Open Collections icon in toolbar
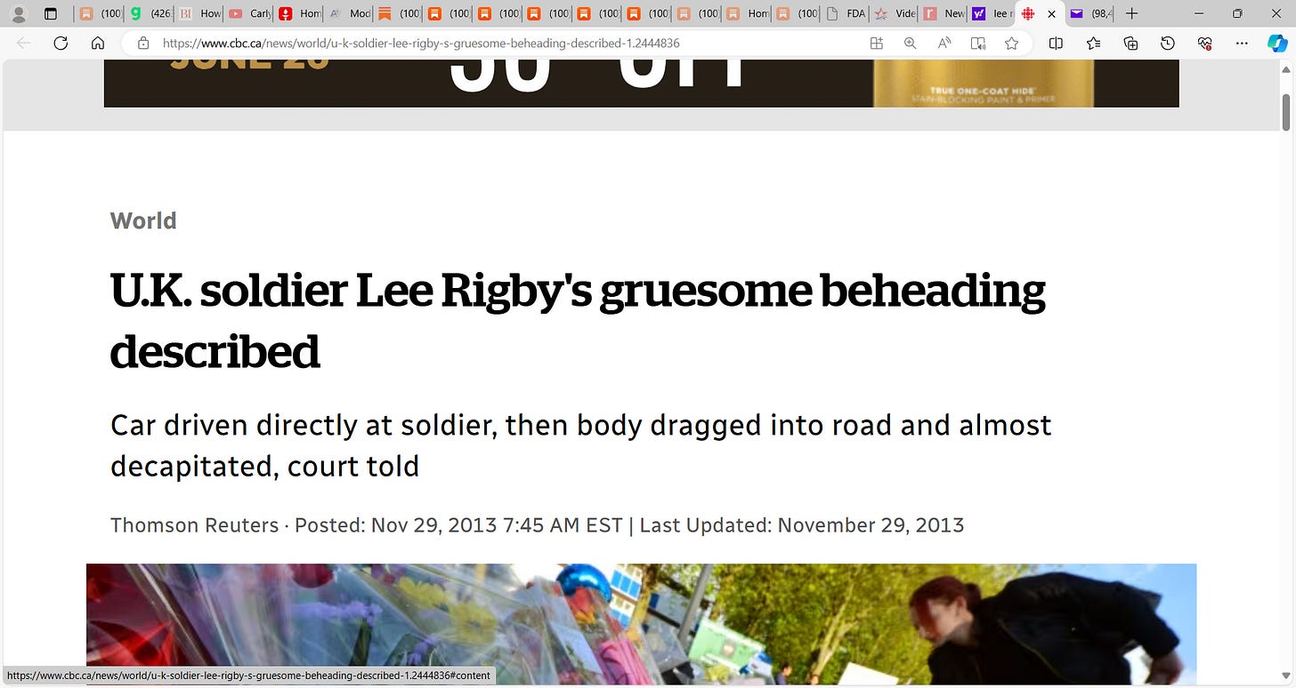This screenshot has height=688, width=1296. click(1130, 43)
